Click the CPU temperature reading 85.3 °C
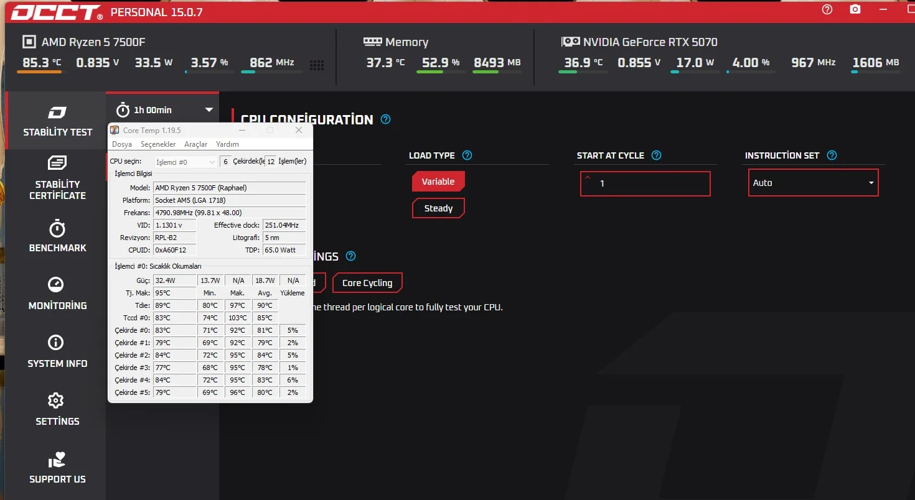This screenshot has height=500, width=915. (42, 62)
